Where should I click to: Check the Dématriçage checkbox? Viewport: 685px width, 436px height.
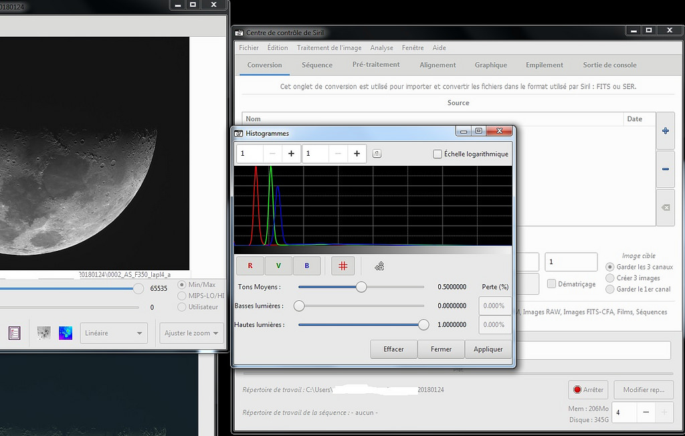coord(551,284)
